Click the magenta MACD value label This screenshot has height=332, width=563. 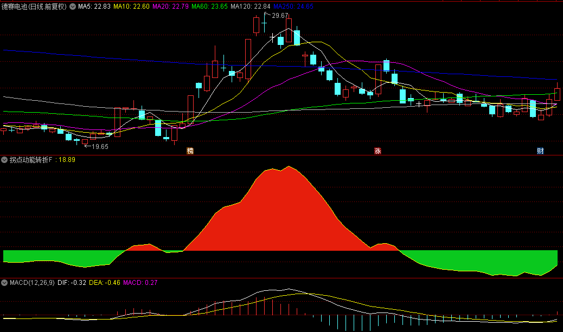(140, 283)
